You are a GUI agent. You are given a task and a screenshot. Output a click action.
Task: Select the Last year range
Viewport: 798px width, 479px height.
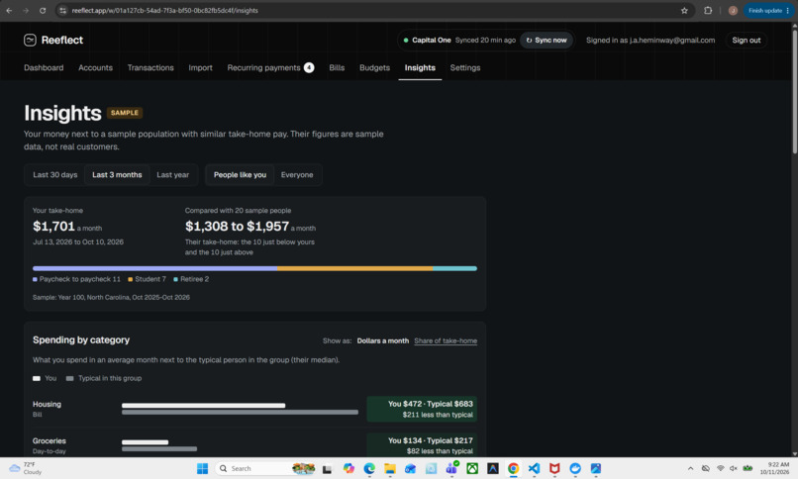click(x=172, y=175)
